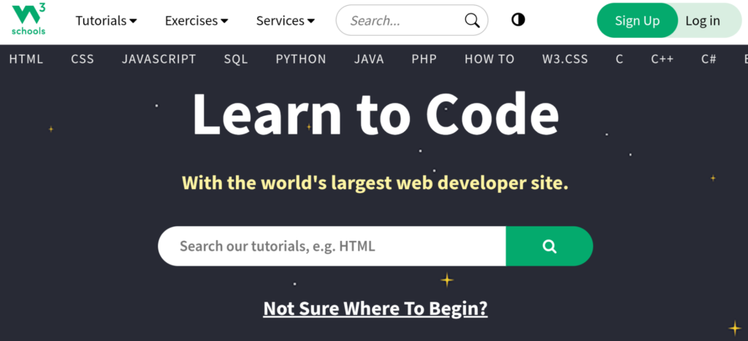Open PHP from the topic bar
This screenshot has height=341, width=748.
424,59
